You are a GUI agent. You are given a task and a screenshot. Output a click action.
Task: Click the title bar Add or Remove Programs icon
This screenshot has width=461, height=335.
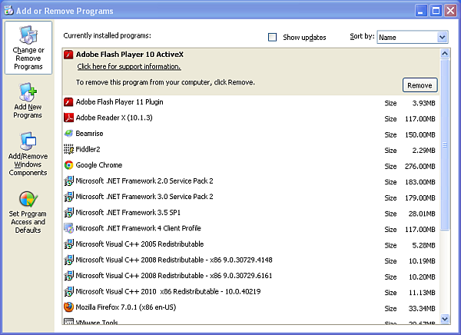point(8,10)
